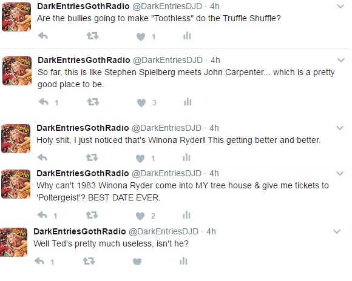Open the 4h timestamp on the Poltergeist tweet
The width and height of the screenshot is (352, 281).
(x=214, y=173)
